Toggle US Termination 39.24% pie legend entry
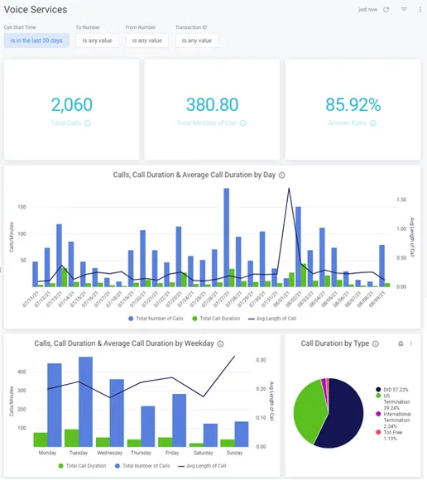 (x=393, y=401)
